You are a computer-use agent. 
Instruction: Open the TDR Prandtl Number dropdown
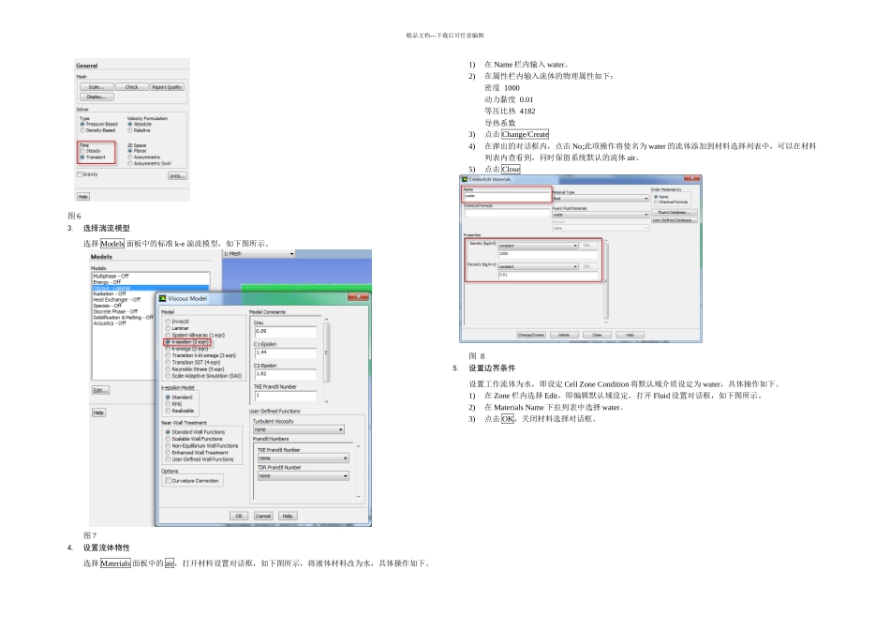(x=304, y=476)
